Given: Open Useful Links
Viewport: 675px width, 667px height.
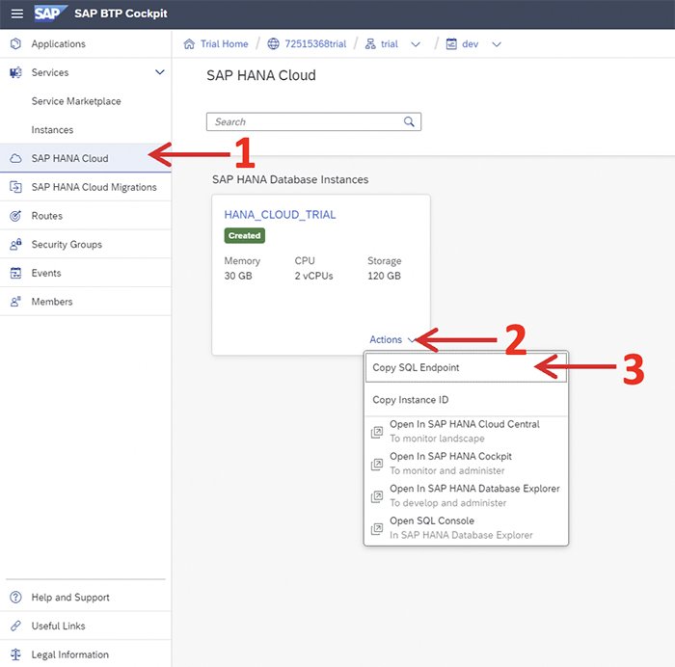Looking at the screenshot, I should click(86, 627).
